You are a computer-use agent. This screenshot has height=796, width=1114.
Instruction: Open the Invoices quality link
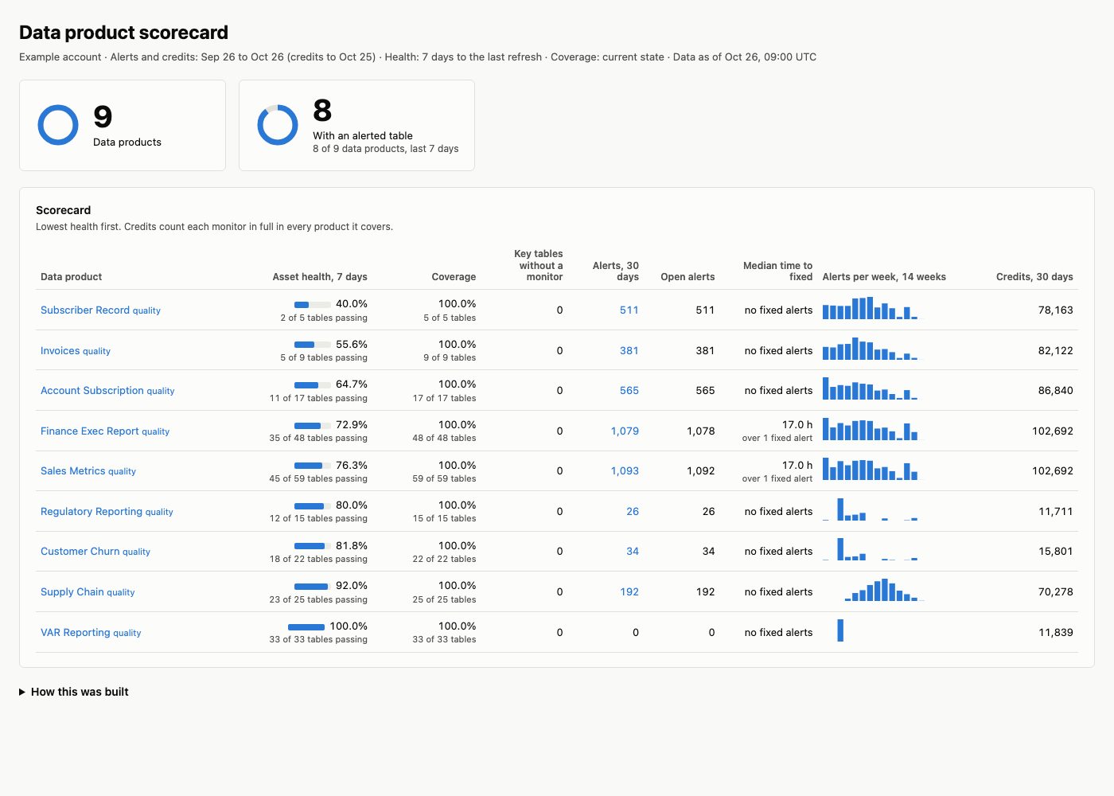76,351
